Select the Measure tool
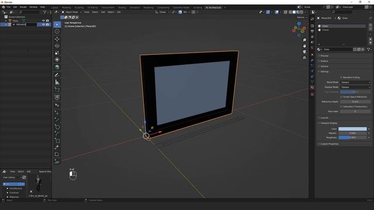The height and width of the screenshot is (210, 374). [57, 82]
